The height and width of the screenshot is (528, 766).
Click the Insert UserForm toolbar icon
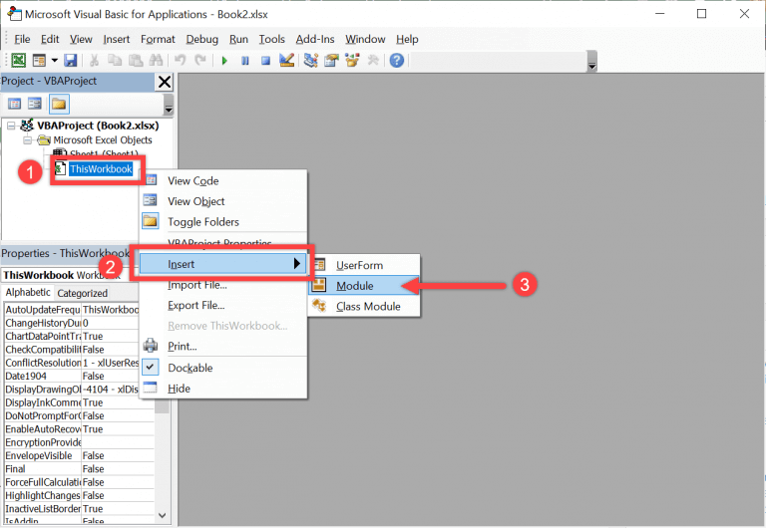(x=39, y=61)
